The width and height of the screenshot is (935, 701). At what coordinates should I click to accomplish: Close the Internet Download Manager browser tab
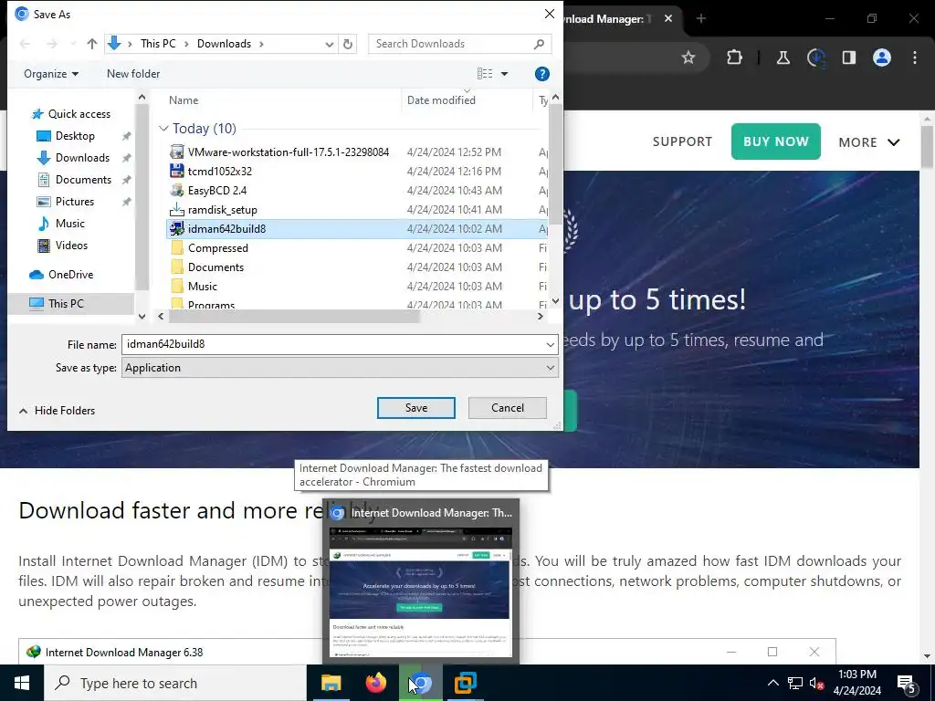(668, 18)
